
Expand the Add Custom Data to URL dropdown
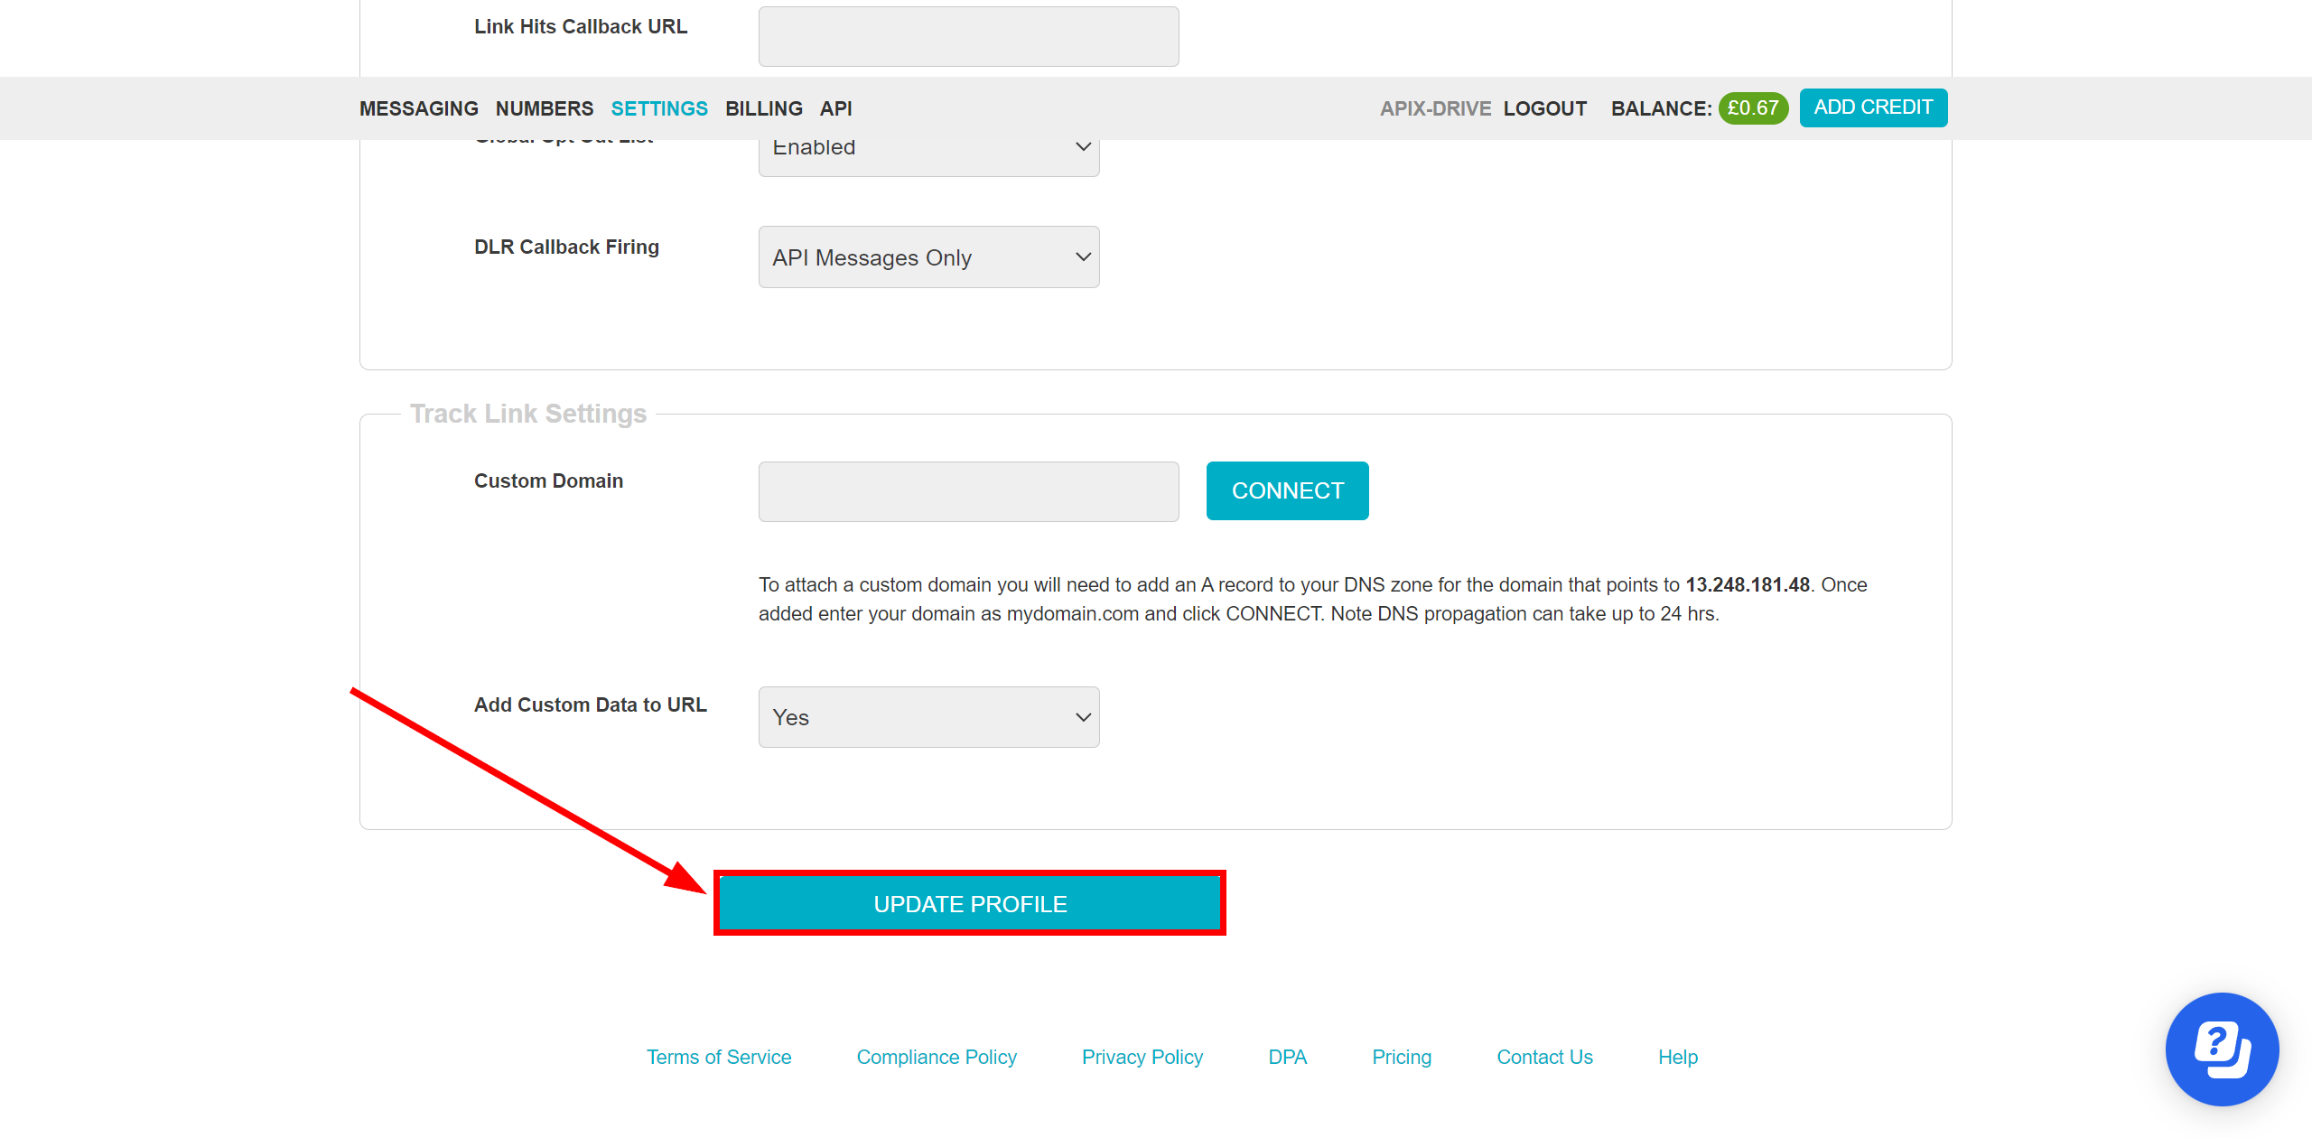tap(929, 716)
